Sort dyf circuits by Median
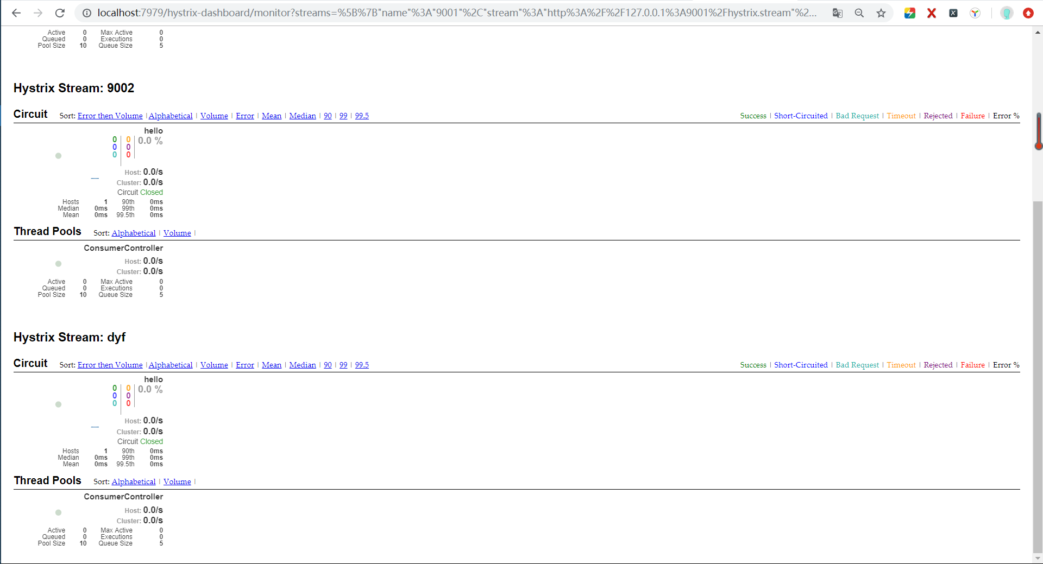Screen dimensions: 1043x564 pyautogui.click(x=303, y=365)
